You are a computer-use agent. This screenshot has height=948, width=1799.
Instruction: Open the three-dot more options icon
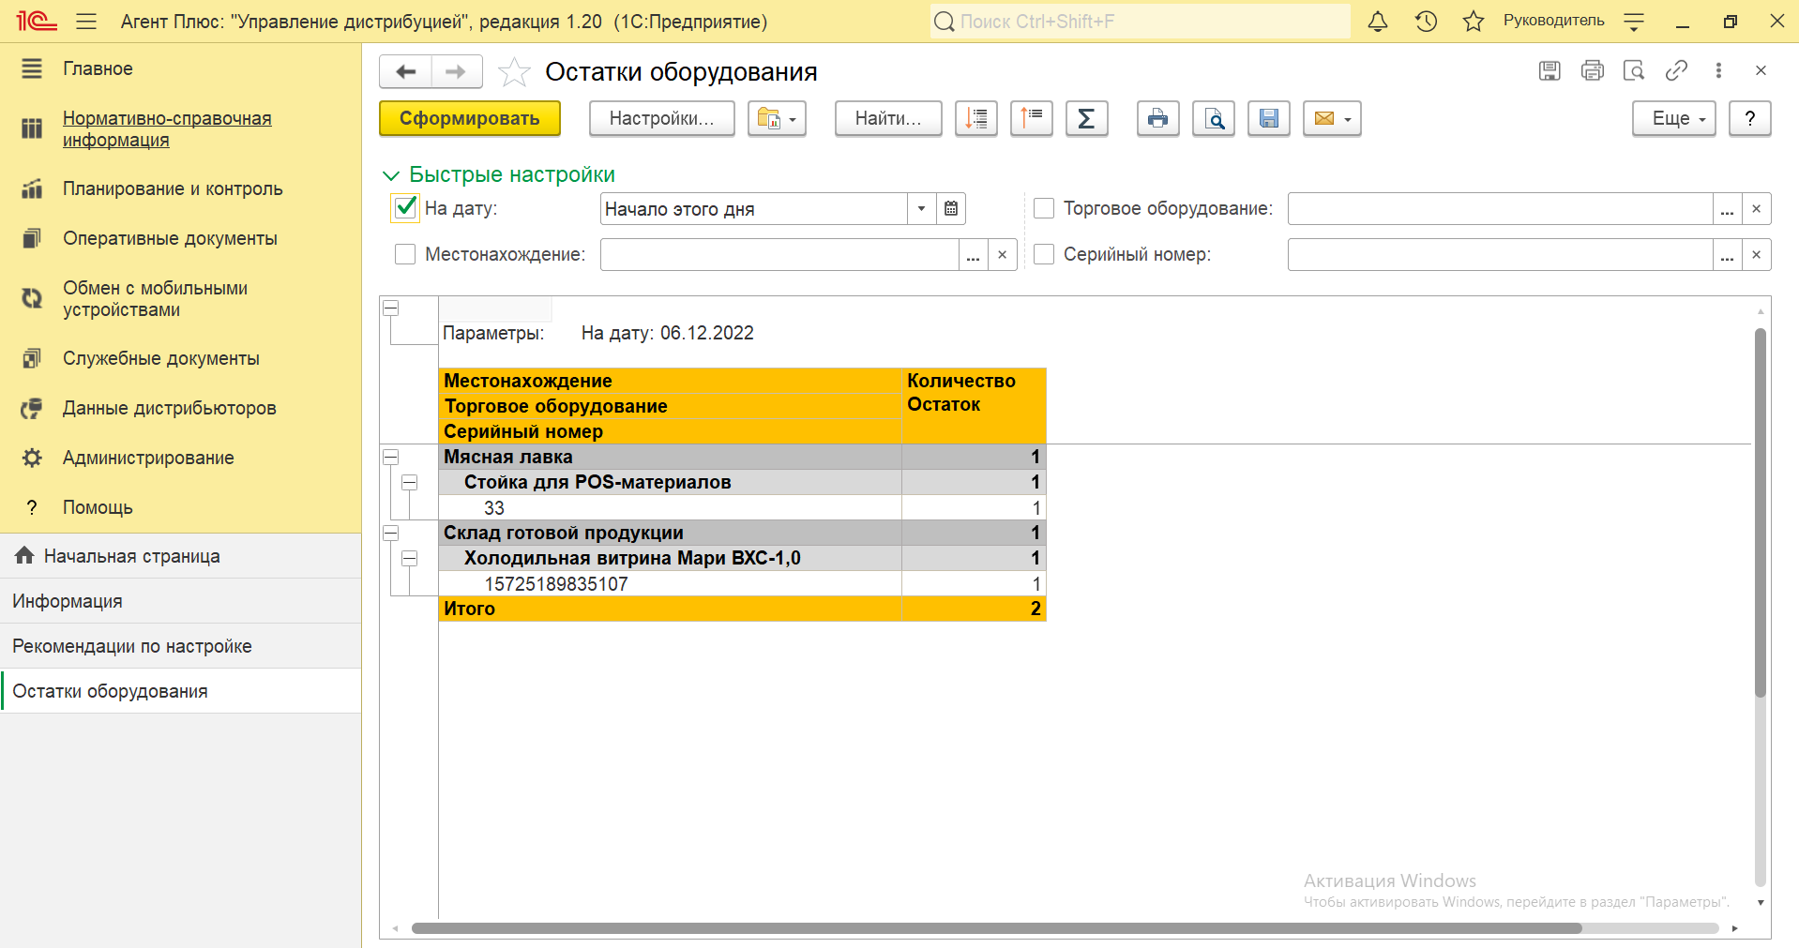(x=1718, y=71)
